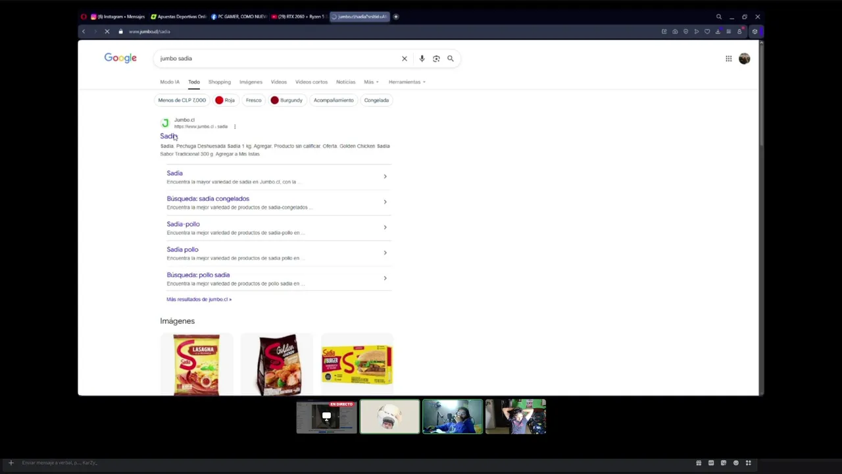842x474 pixels.
Task: Open the easy setup lines icon
Action: click(728, 32)
